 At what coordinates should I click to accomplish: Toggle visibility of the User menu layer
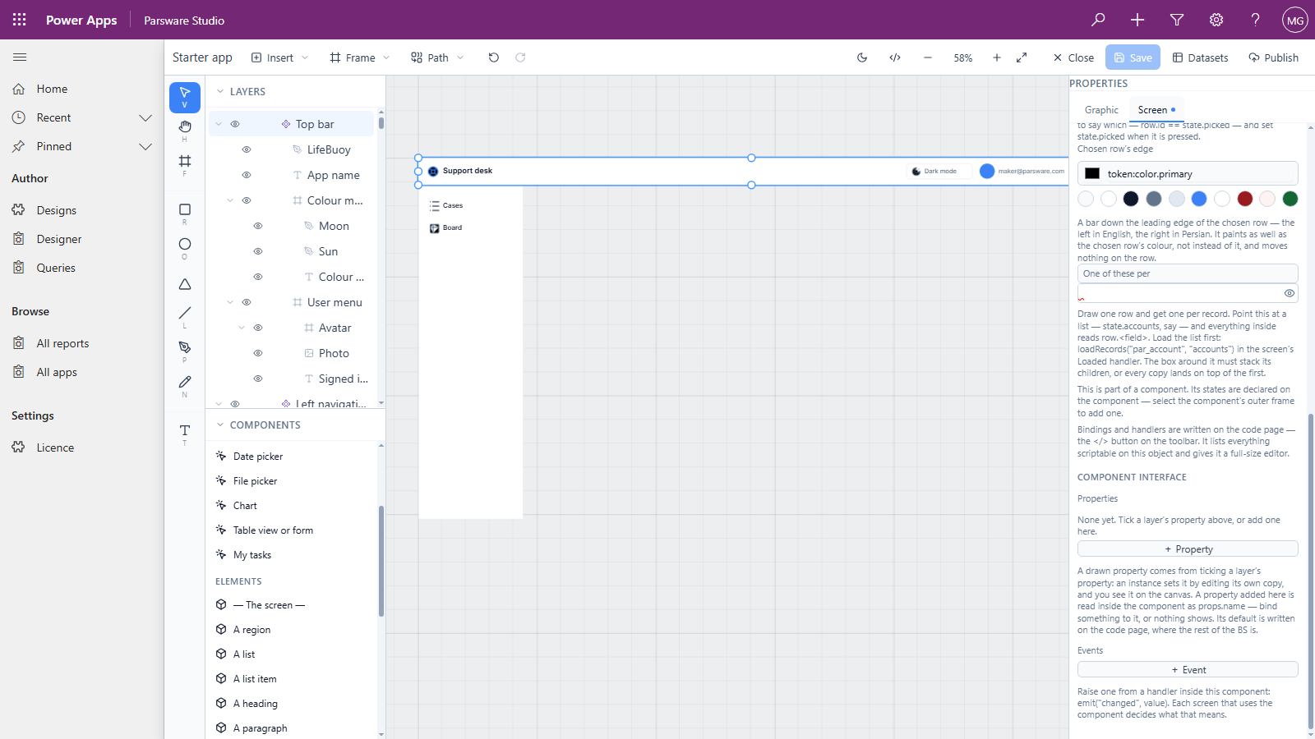tap(247, 302)
